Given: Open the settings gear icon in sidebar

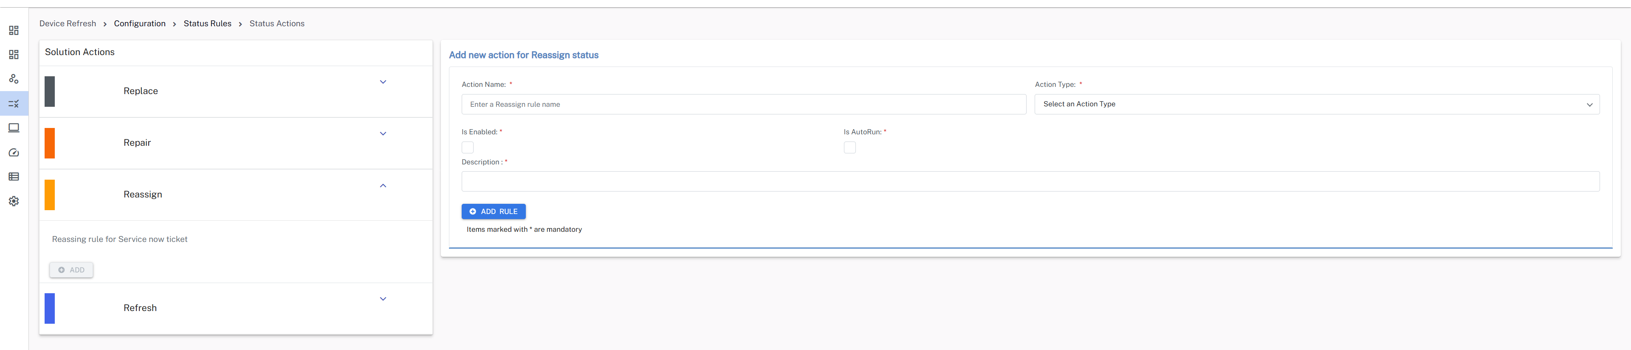Looking at the screenshot, I should [14, 202].
